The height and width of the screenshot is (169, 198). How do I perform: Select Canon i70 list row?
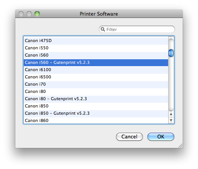point(96,84)
